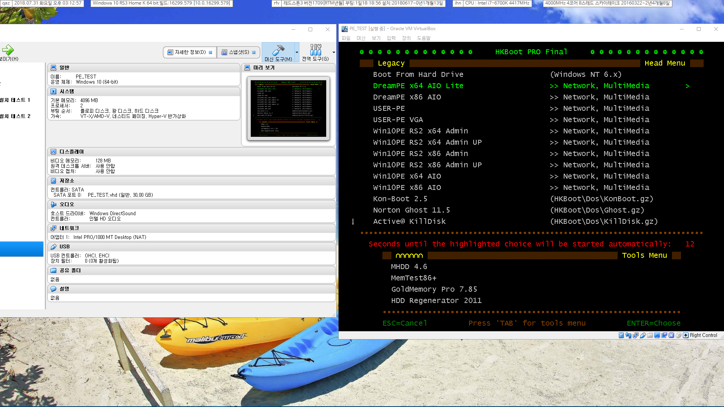Click the mouse integration status icon

click(679, 335)
